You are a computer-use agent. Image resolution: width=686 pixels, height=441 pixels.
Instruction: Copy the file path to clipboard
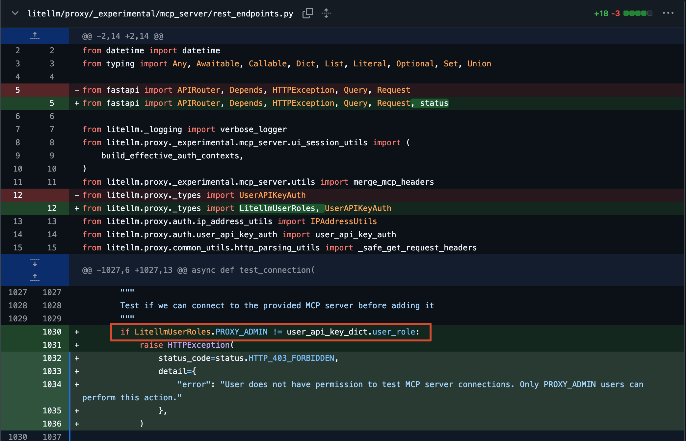[x=307, y=13]
